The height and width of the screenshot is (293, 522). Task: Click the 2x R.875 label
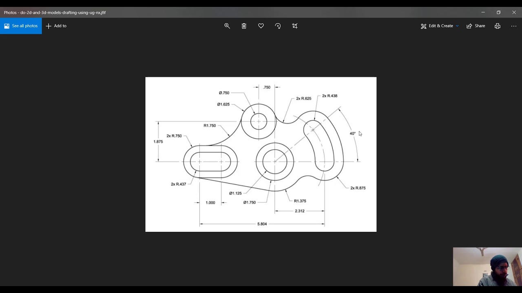[358, 188]
